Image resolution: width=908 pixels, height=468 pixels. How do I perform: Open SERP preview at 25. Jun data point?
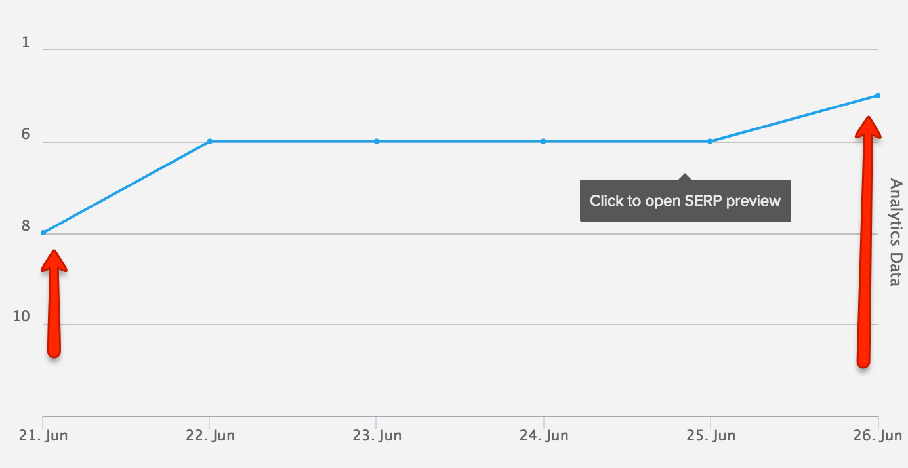coord(710,141)
